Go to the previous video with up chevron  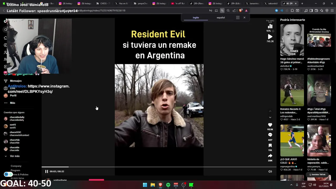click(x=270, y=111)
